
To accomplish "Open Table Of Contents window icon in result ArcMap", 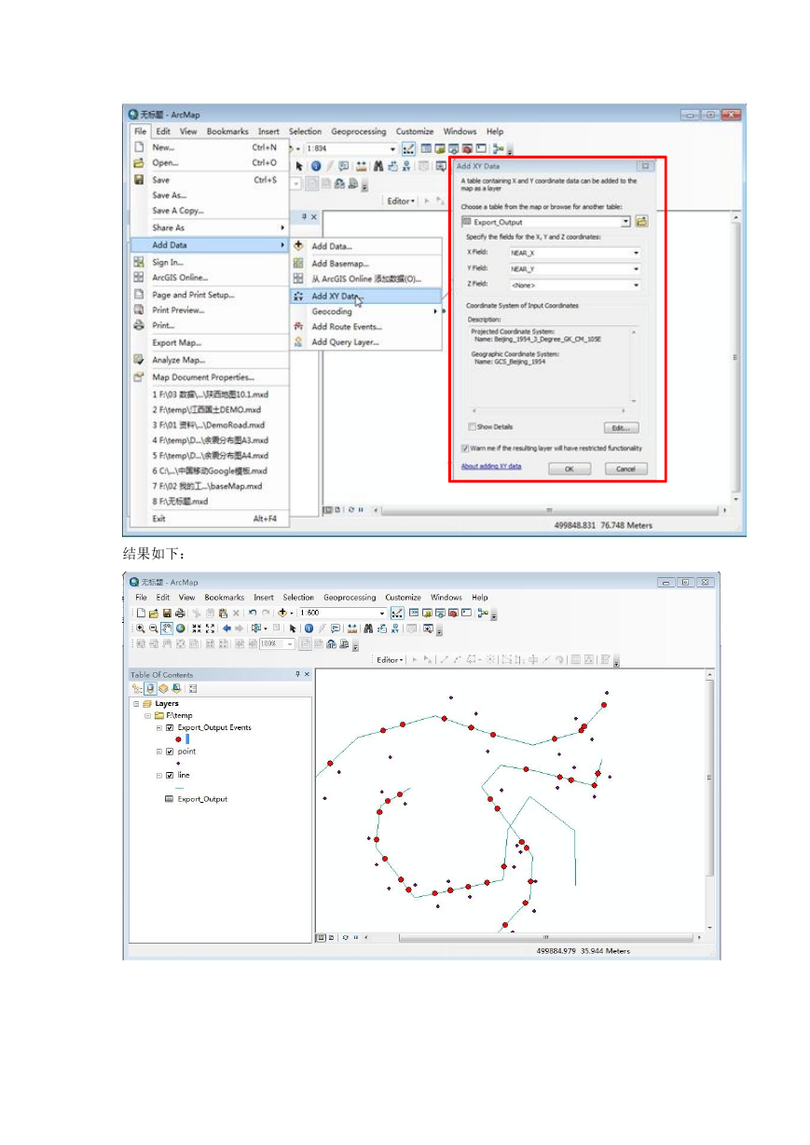I will (x=413, y=613).
